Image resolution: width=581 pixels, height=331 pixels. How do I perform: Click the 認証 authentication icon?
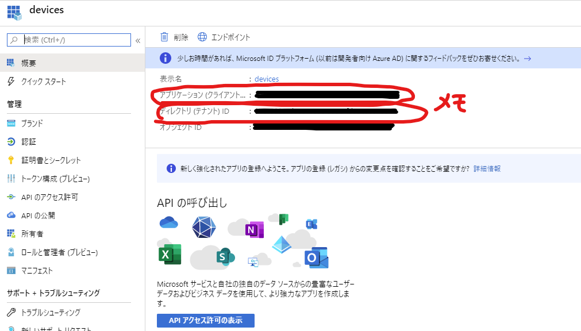(x=11, y=141)
